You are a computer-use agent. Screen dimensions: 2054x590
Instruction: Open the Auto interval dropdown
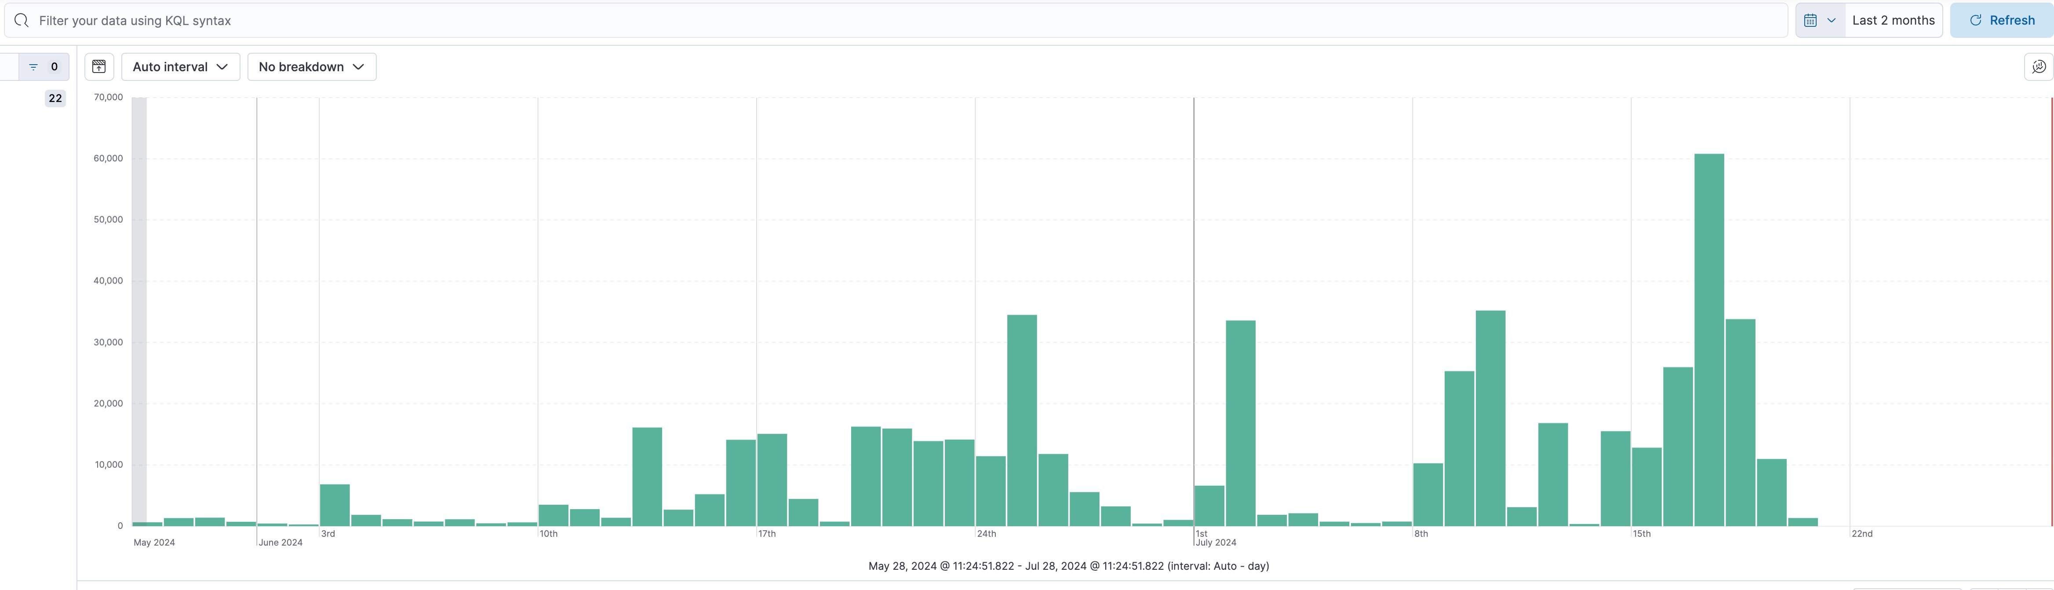[180, 67]
